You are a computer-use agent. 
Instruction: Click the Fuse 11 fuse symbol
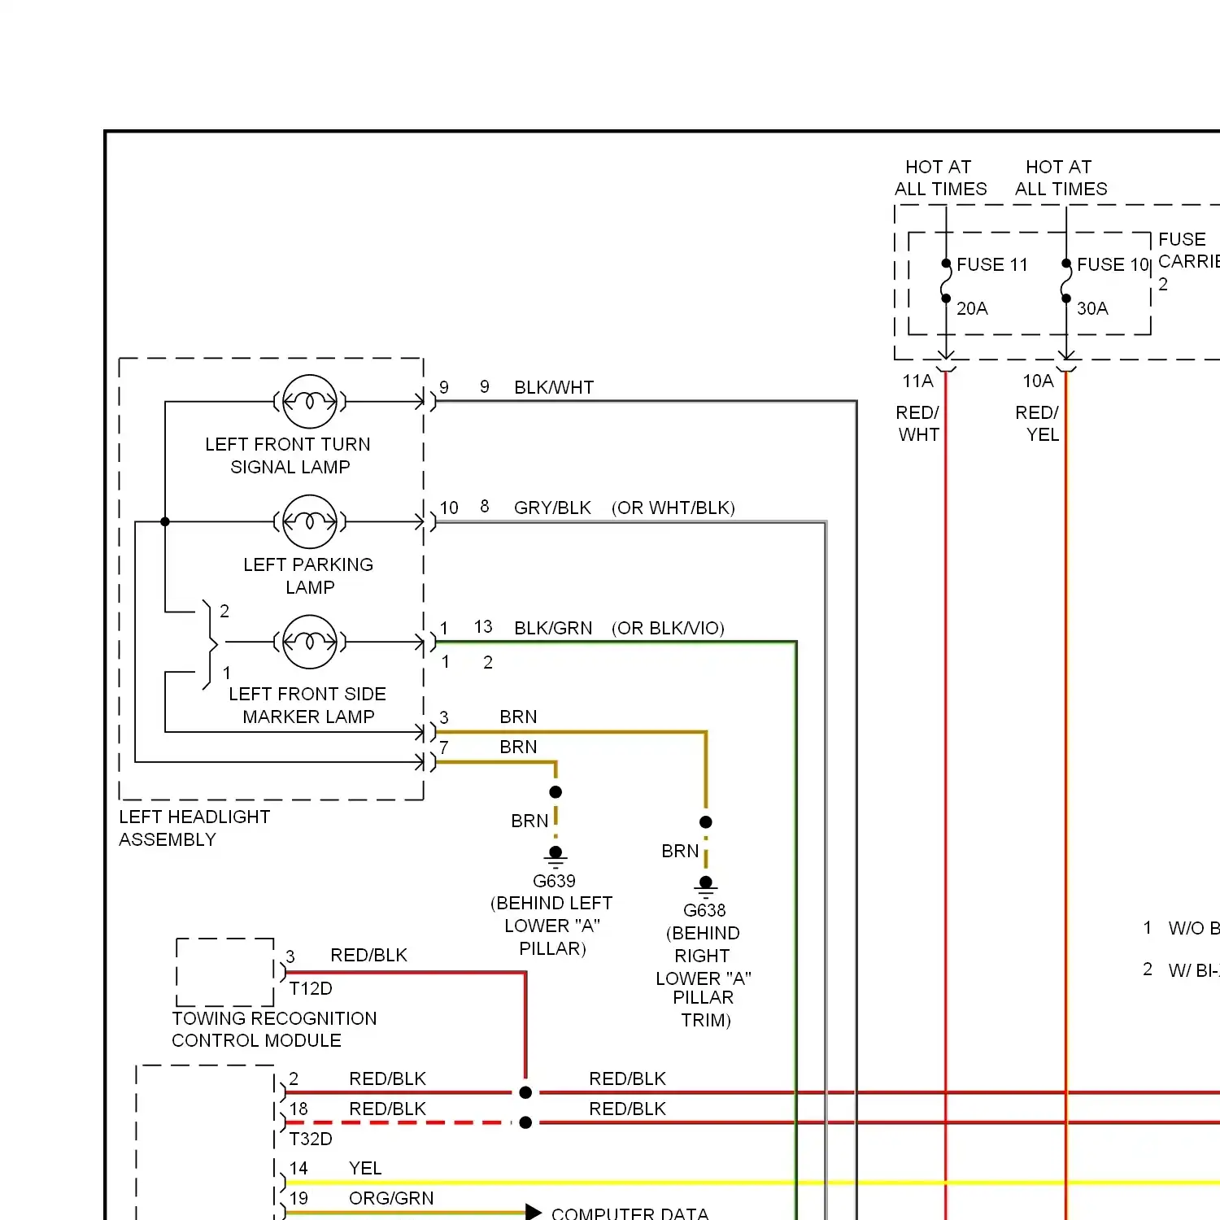pyautogui.click(x=946, y=281)
